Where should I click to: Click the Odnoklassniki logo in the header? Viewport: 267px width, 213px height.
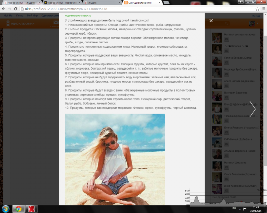(20, 23)
